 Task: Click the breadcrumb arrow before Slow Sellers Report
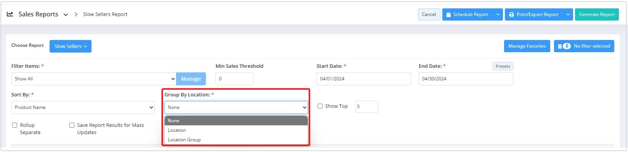pyautogui.click(x=76, y=14)
